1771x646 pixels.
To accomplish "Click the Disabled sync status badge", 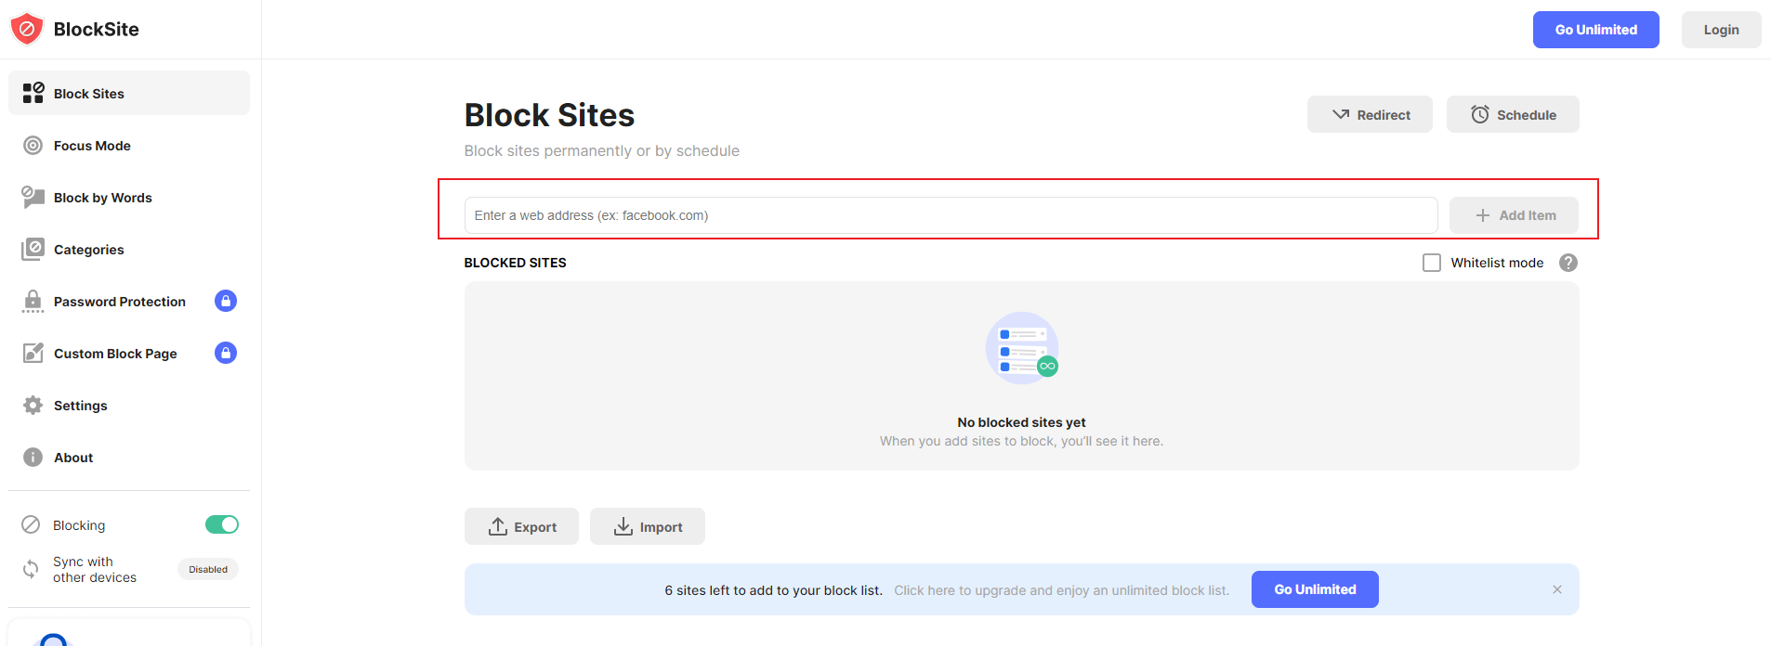I will pos(208,570).
